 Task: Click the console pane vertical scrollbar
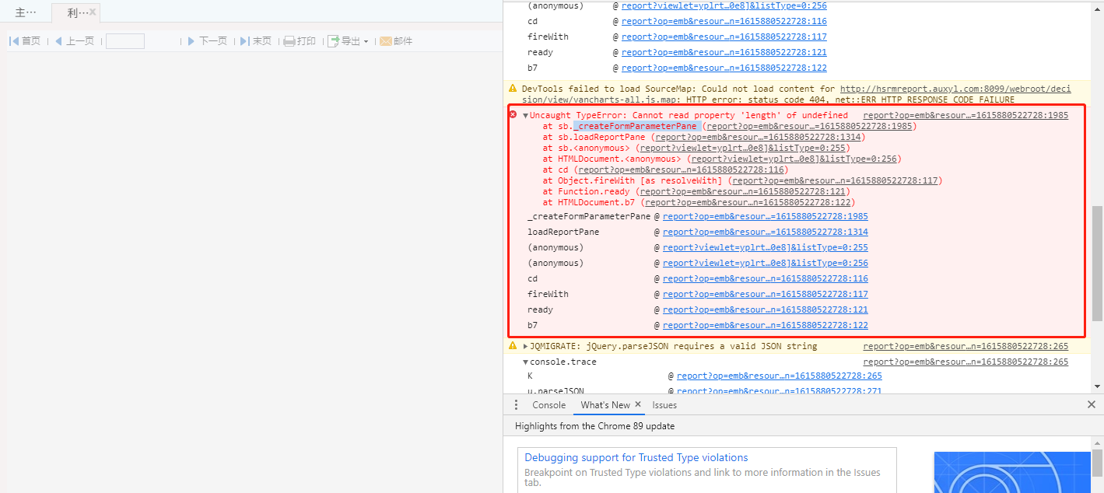[1097, 263]
